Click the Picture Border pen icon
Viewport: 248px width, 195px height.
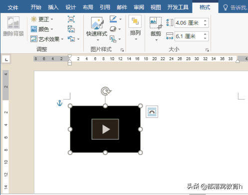113,19
